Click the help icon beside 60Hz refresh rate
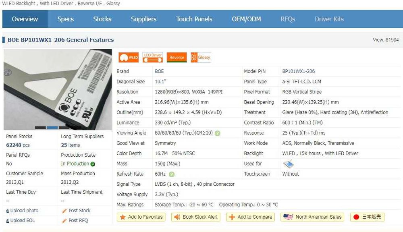Screen dimensions: 403x232 (172, 174)
